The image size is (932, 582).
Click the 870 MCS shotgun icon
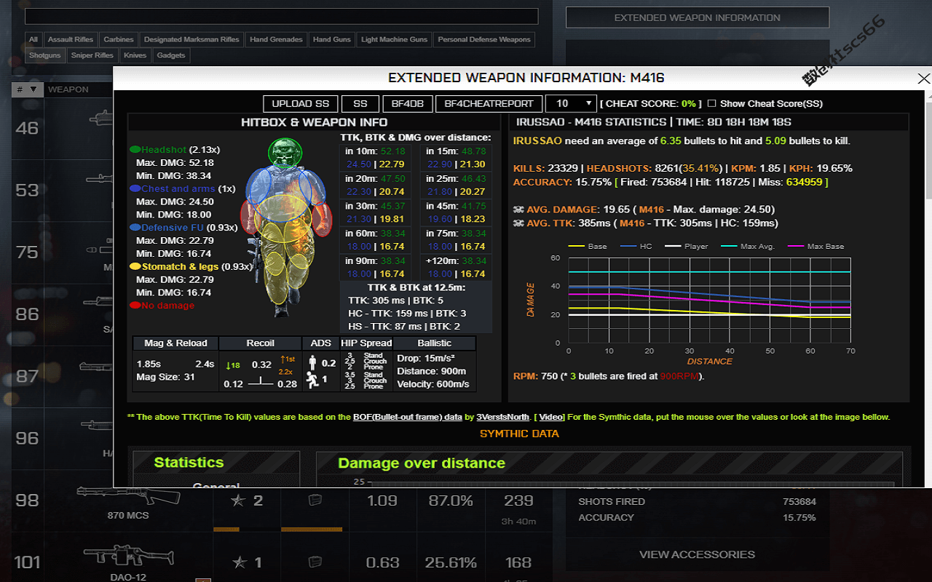[x=127, y=496]
